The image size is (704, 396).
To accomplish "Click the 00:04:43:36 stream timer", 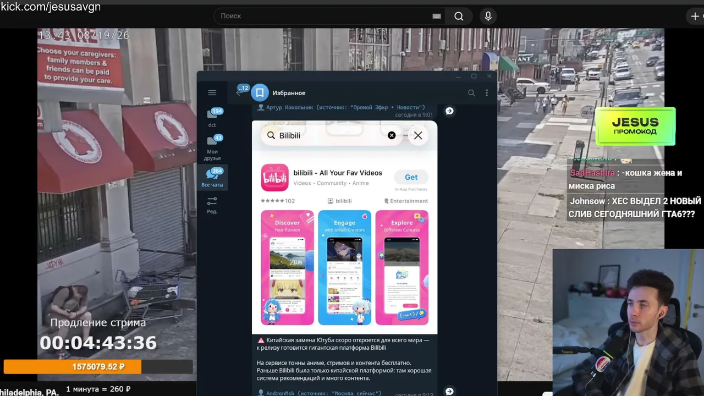I will (98, 343).
